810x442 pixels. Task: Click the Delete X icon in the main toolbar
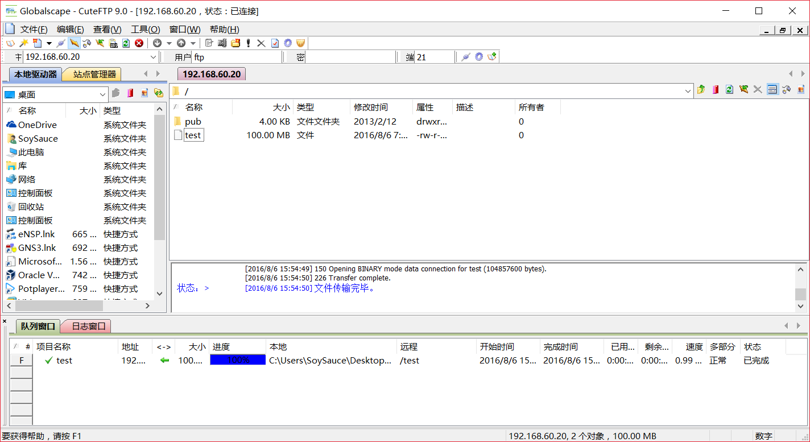click(x=261, y=43)
